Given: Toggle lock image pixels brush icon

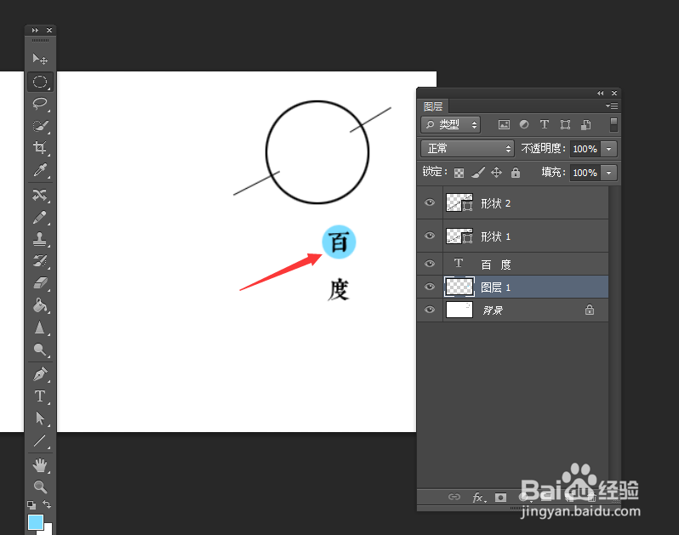Looking at the screenshot, I should click(478, 173).
